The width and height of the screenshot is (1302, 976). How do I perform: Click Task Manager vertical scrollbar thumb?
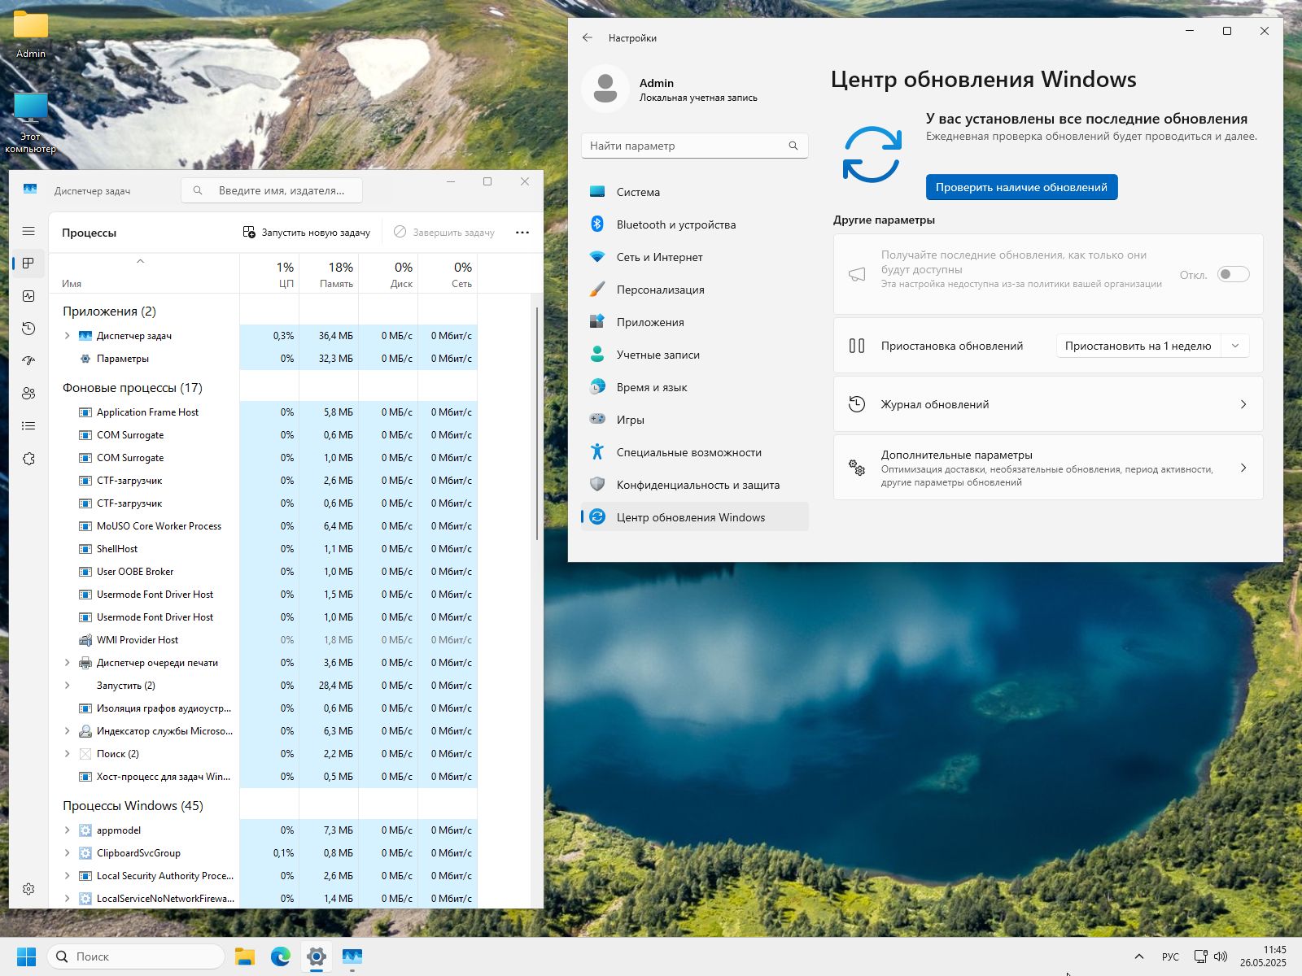[537, 423]
